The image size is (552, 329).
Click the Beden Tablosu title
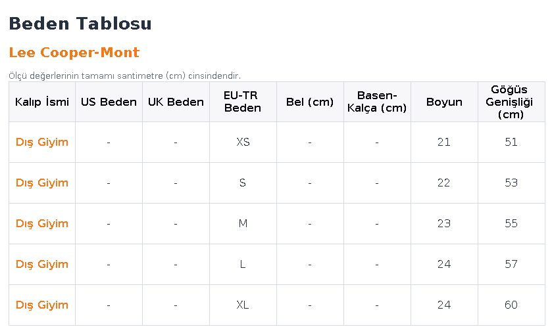(80, 24)
